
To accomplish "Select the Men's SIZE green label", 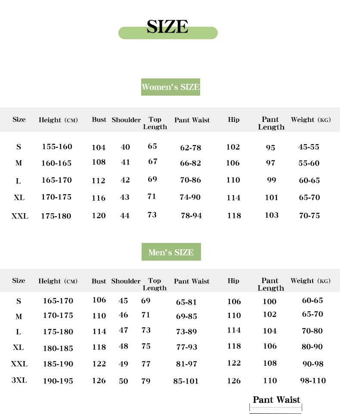I will click(171, 252).
